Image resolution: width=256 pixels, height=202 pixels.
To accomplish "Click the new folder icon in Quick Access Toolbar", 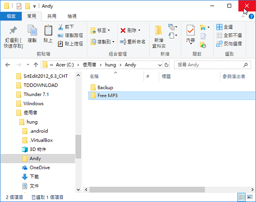I will click(x=28, y=6).
